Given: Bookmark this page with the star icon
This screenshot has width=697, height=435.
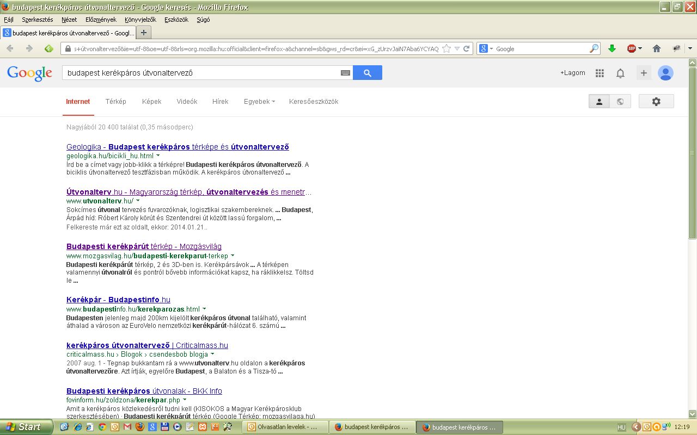Looking at the screenshot, I should [x=447, y=48].
